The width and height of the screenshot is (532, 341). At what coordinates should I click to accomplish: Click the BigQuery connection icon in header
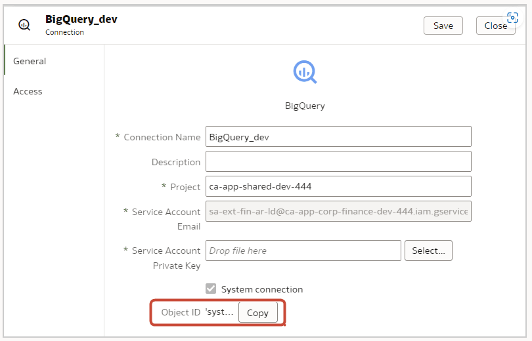tap(24, 25)
